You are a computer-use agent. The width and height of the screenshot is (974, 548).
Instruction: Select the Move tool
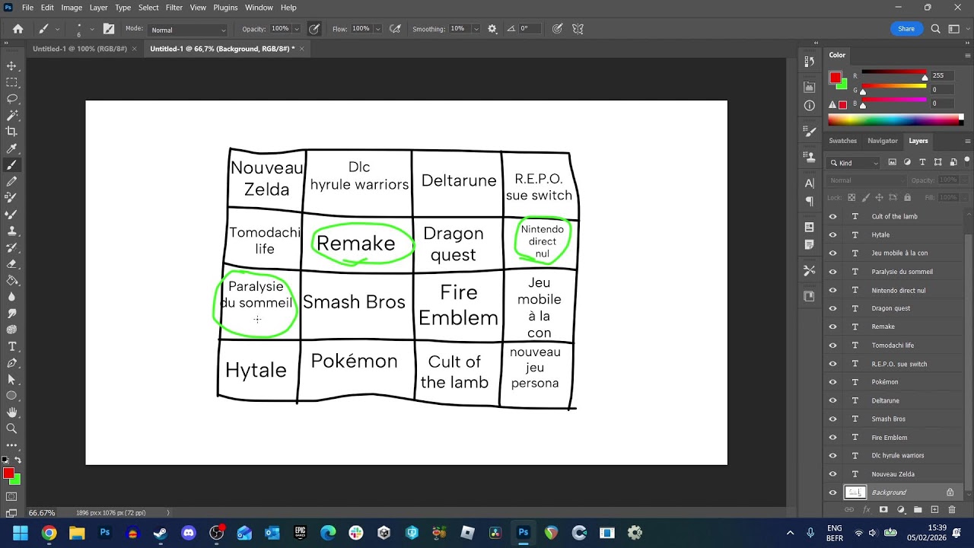coord(11,66)
